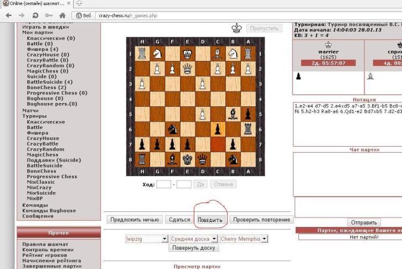Select the white king on E1

[x=188, y=54]
